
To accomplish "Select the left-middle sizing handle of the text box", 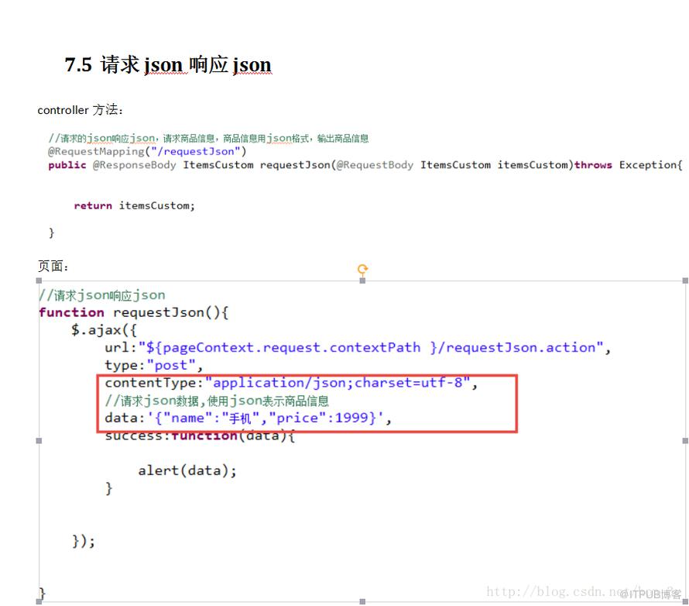I will [x=39, y=441].
